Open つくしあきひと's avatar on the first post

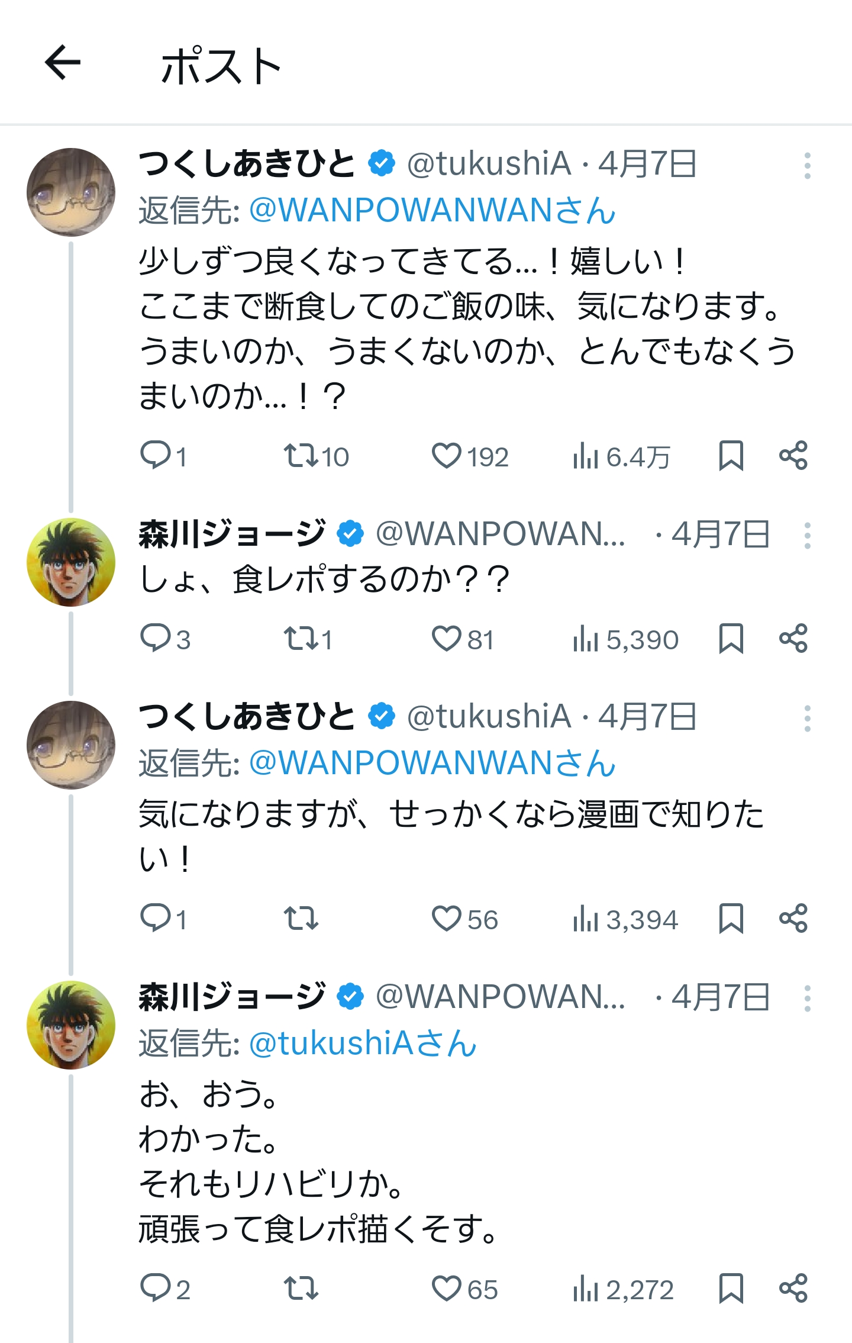pyautogui.click(x=71, y=192)
